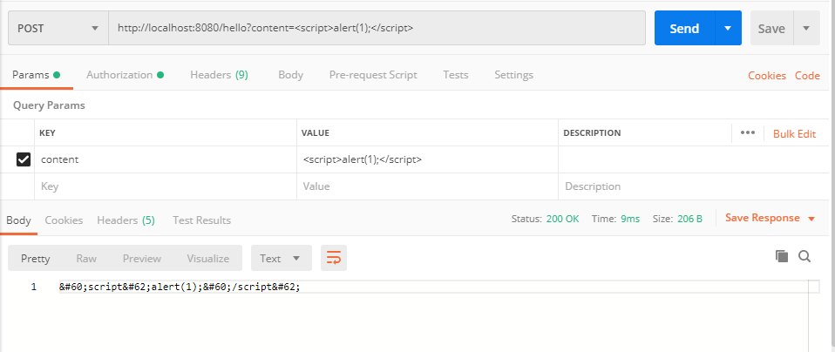This screenshot has width=835, height=352.
Task: Select the Raw view
Action: [86, 258]
